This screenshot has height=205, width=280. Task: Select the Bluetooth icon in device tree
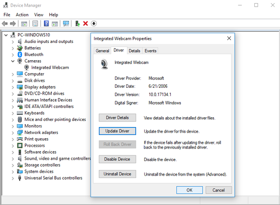point(20,54)
